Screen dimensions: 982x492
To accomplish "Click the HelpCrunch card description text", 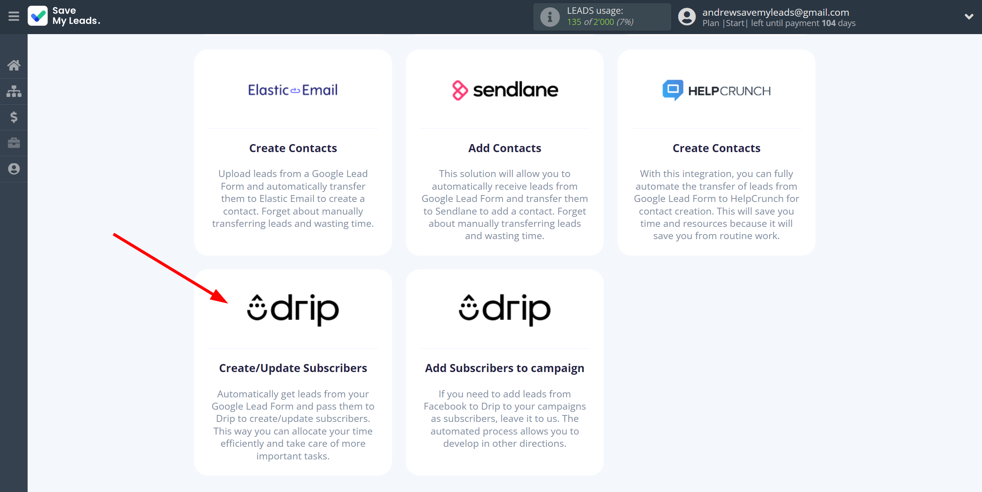I will coord(717,205).
